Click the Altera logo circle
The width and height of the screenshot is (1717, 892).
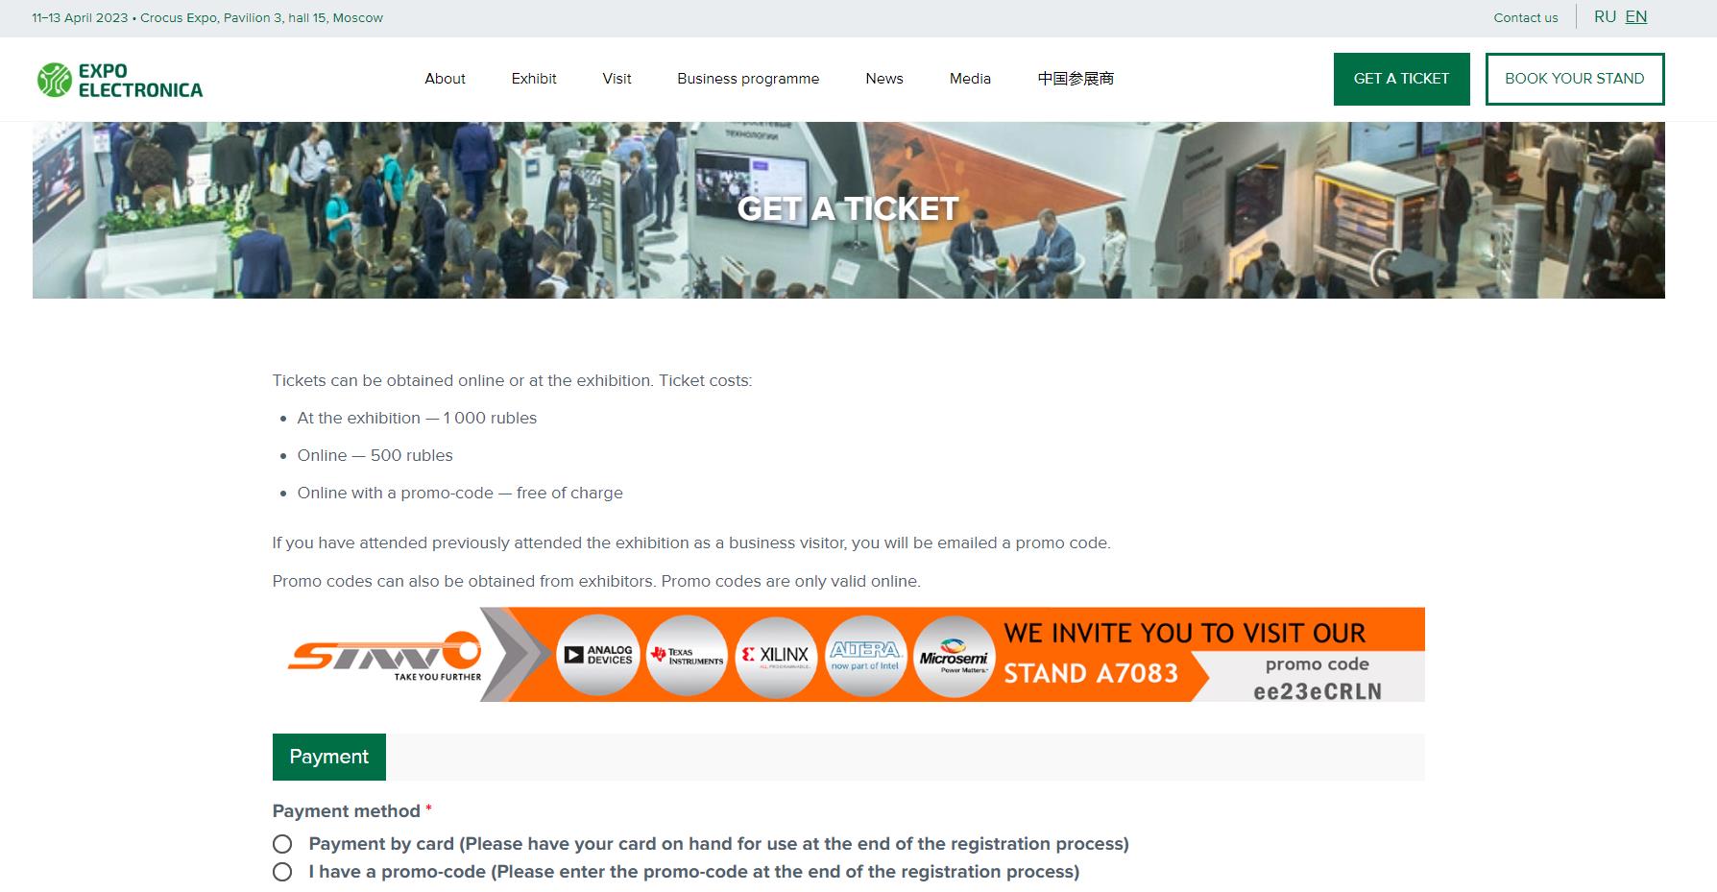[865, 656]
